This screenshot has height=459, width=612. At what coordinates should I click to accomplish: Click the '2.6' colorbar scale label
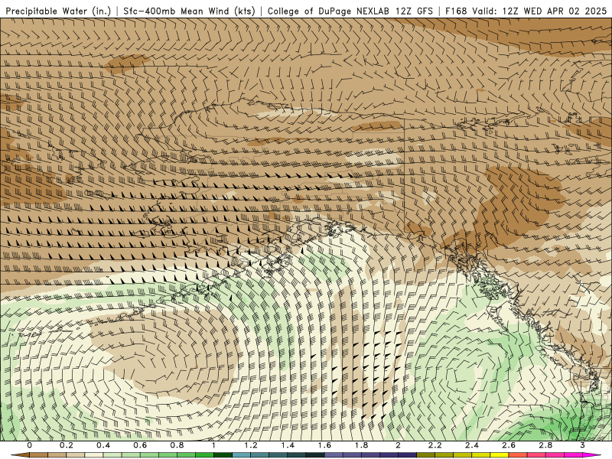pyautogui.click(x=509, y=445)
